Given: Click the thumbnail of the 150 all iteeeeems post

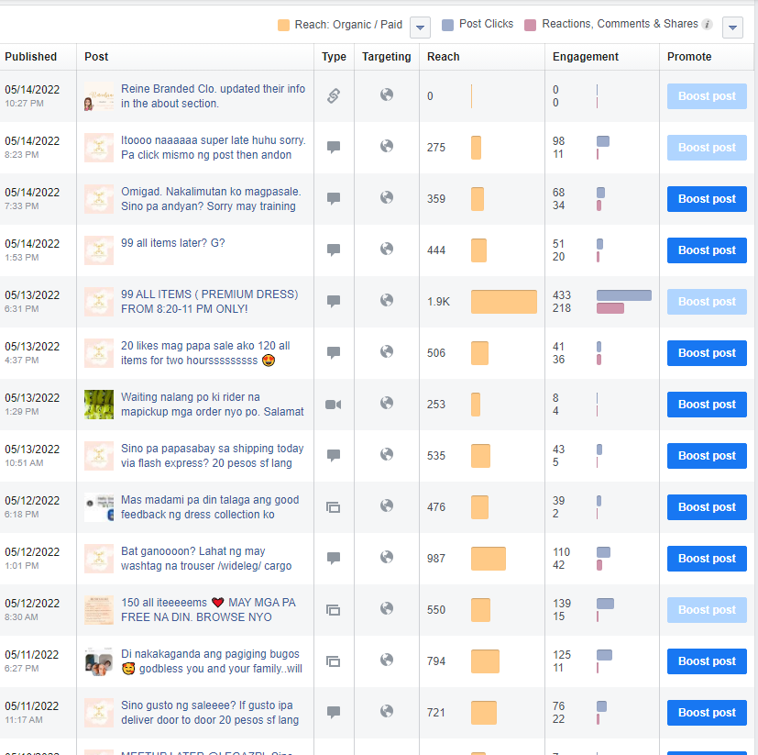Looking at the screenshot, I should 99,610.
